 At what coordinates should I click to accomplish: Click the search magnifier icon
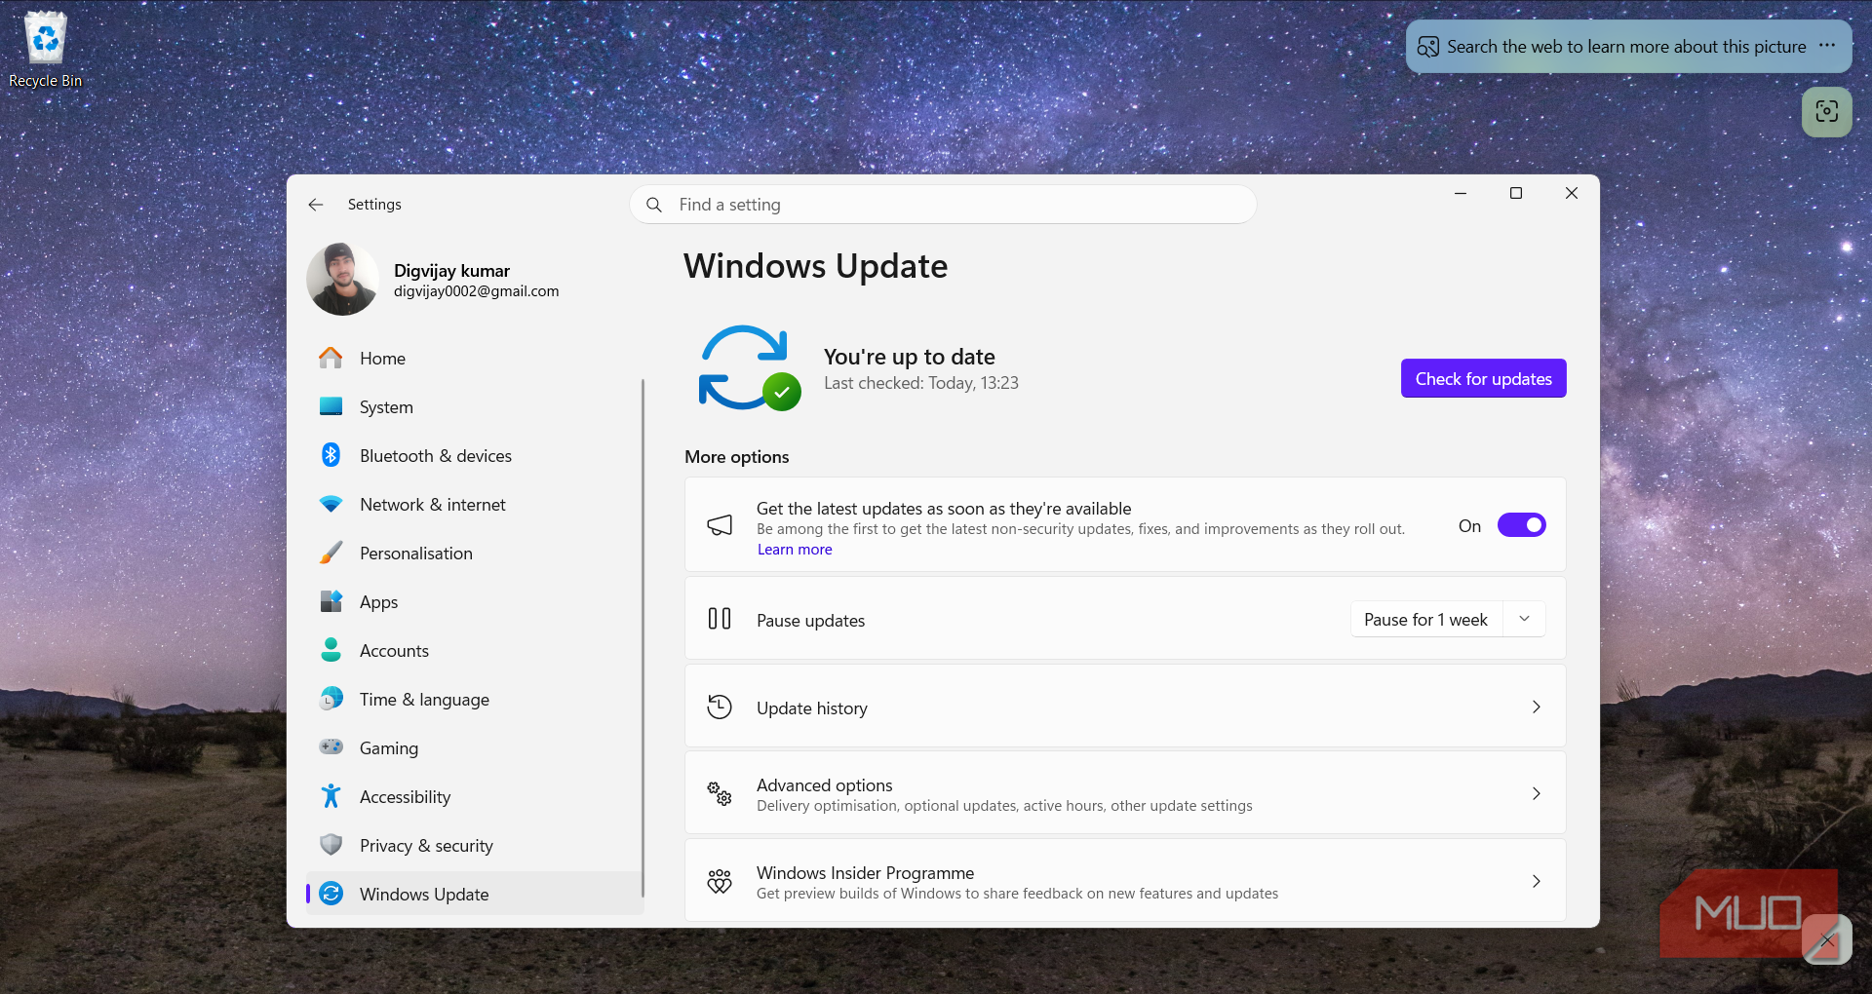(654, 205)
